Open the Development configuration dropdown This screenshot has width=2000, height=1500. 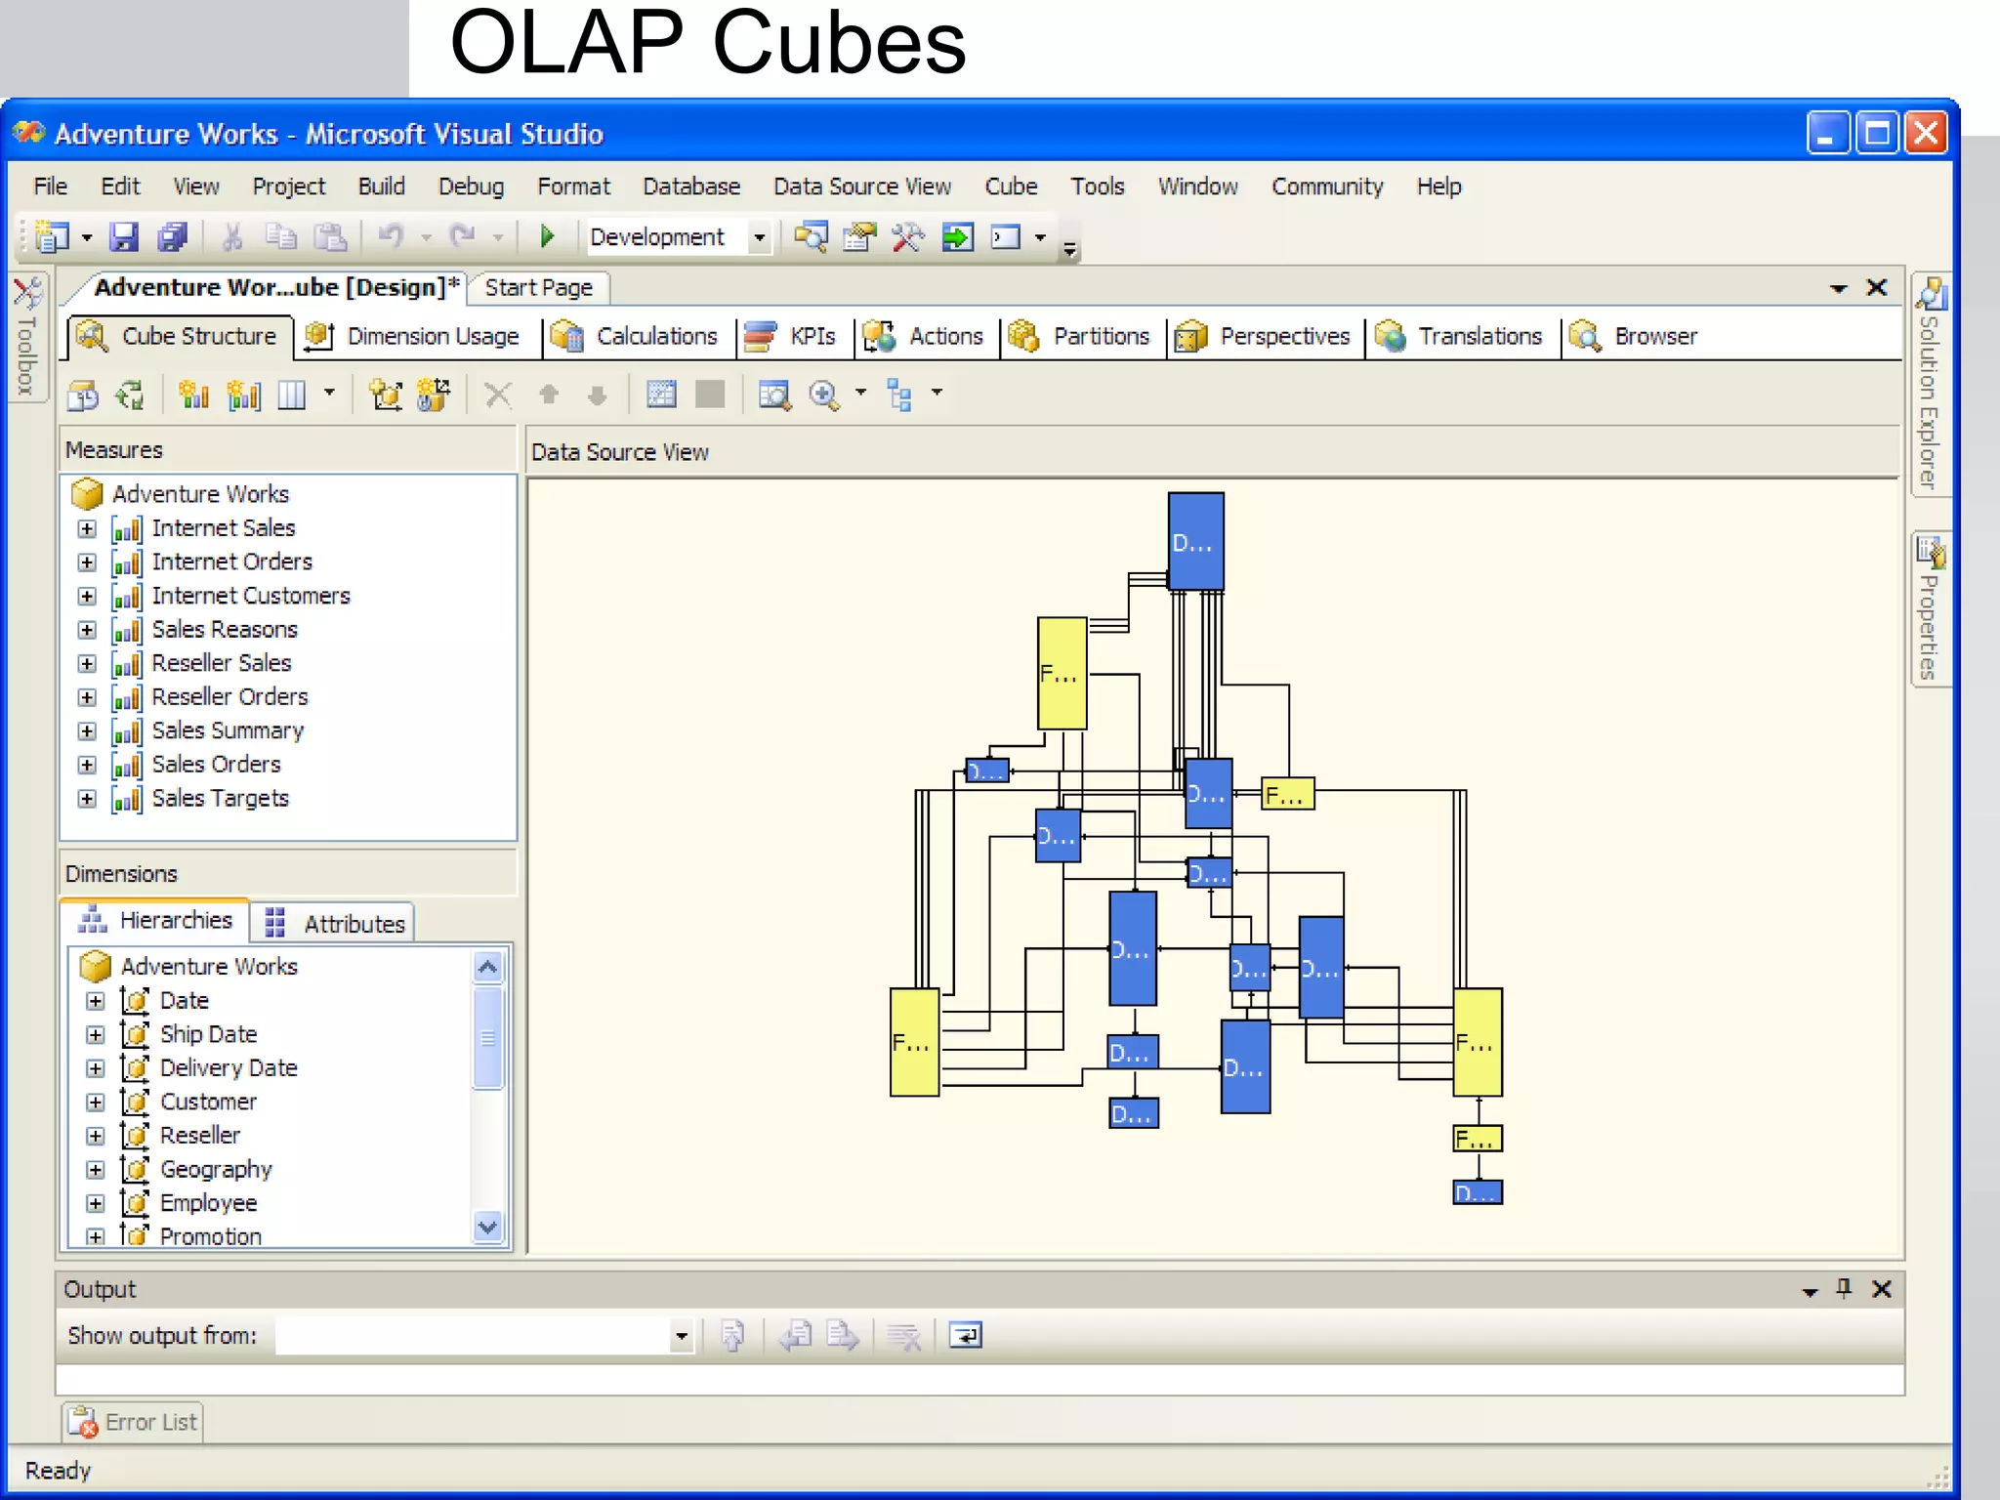pos(759,237)
